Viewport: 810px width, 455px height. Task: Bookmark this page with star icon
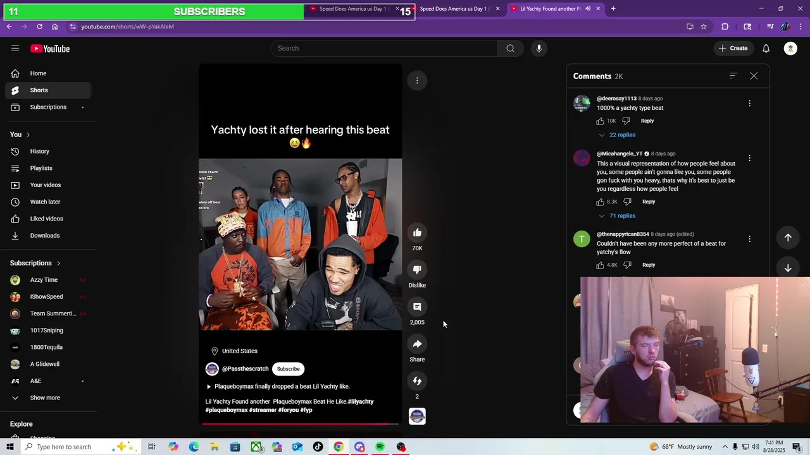pos(704,27)
